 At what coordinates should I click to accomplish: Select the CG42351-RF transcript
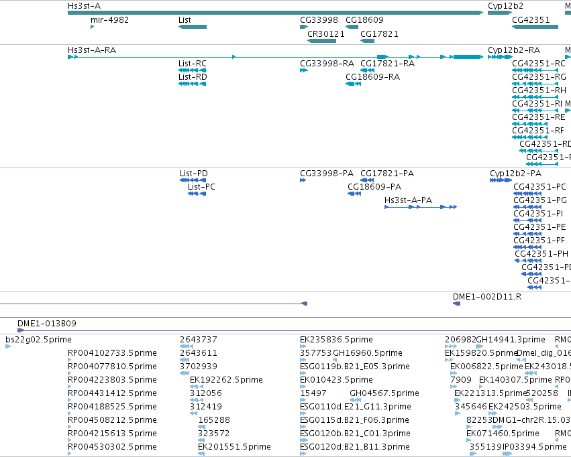pos(529,137)
